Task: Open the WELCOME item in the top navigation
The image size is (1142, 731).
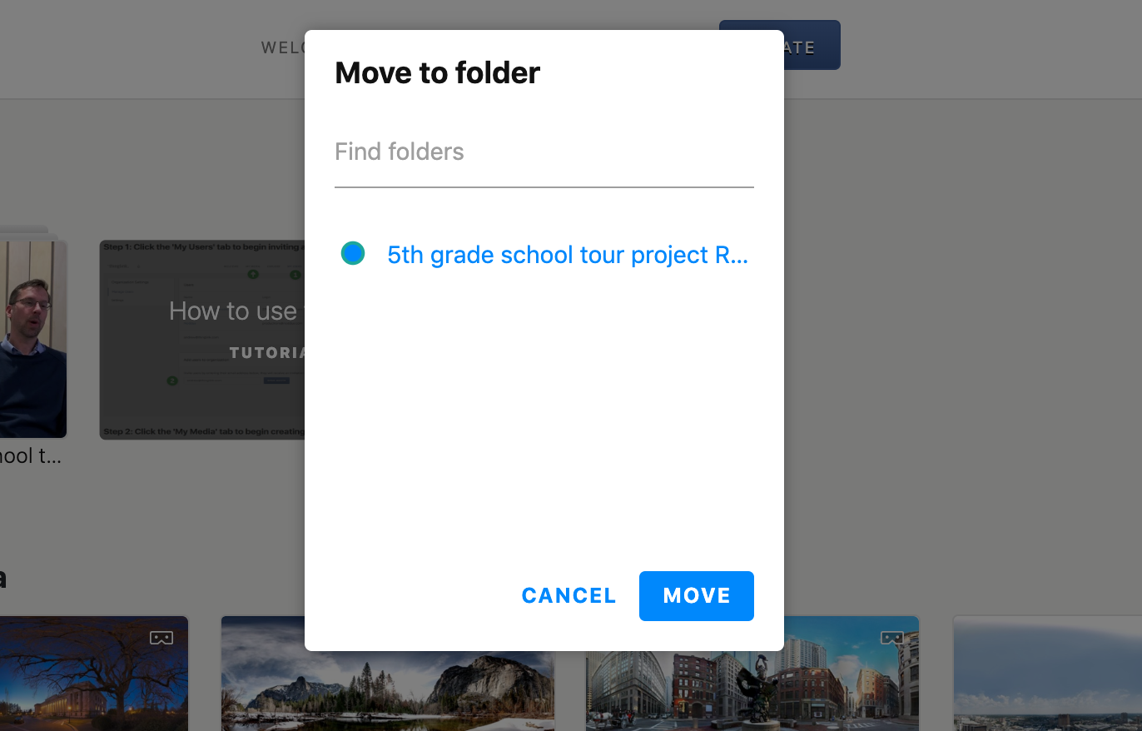Action: coord(283,47)
